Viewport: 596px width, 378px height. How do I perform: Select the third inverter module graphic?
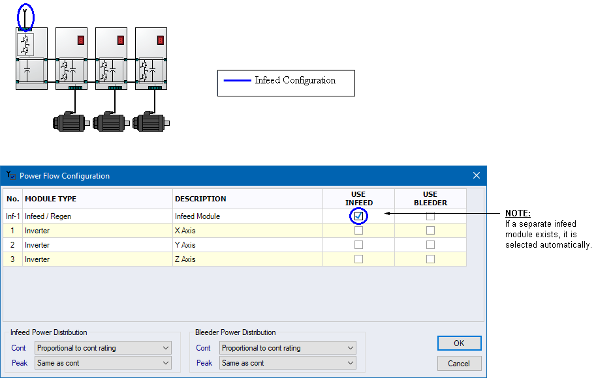(151, 59)
